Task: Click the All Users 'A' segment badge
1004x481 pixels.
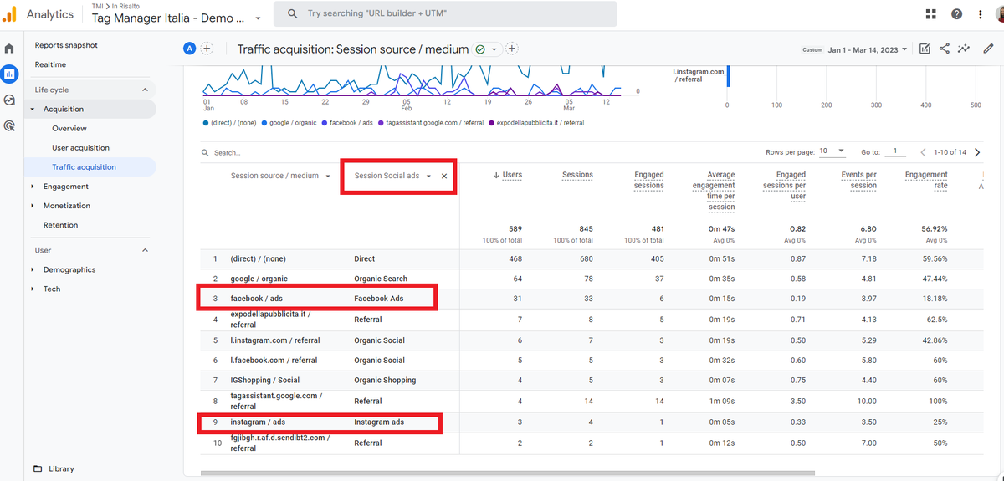Action: [190, 49]
